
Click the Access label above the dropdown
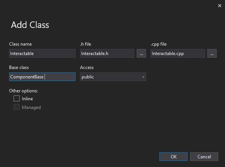point(87,67)
